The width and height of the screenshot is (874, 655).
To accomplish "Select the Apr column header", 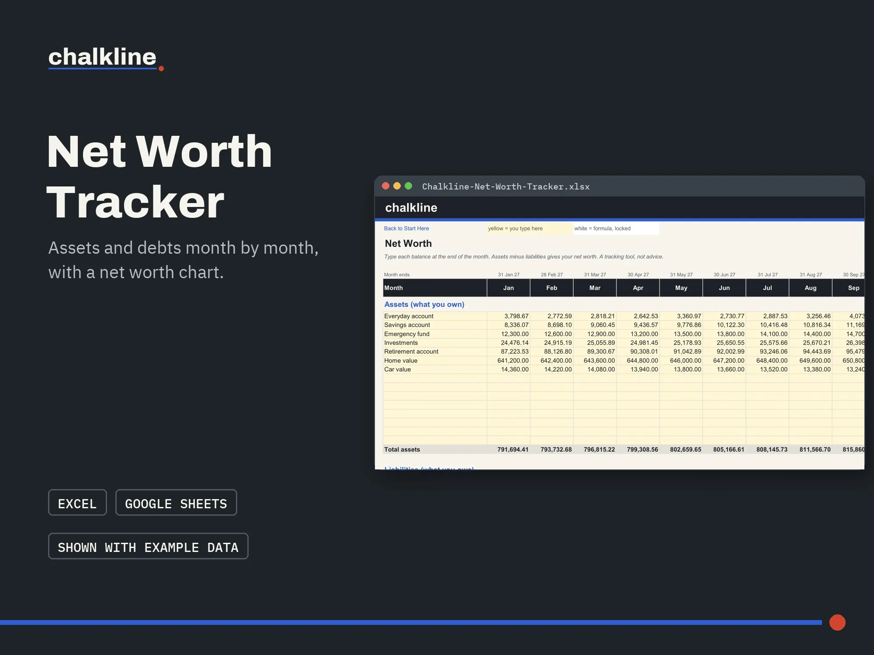I will [x=638, y=288].
